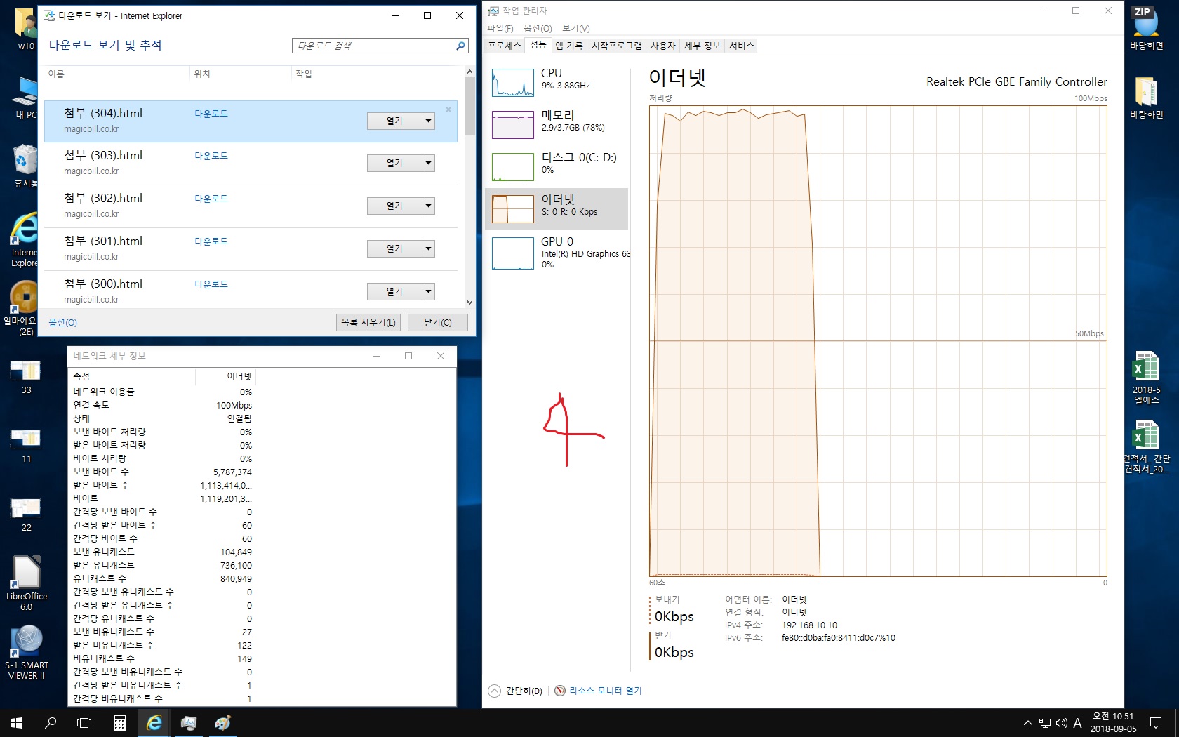Switch to the 사용자 tab

[x=662, y=46]
